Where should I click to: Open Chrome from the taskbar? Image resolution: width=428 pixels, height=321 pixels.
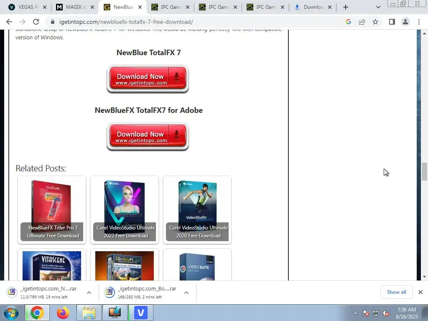tap(37, 313)
